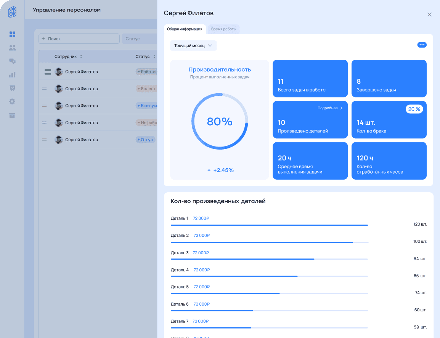Open the chat messages sidebar icon
This screenshot has width=440, height=338.
12,61
